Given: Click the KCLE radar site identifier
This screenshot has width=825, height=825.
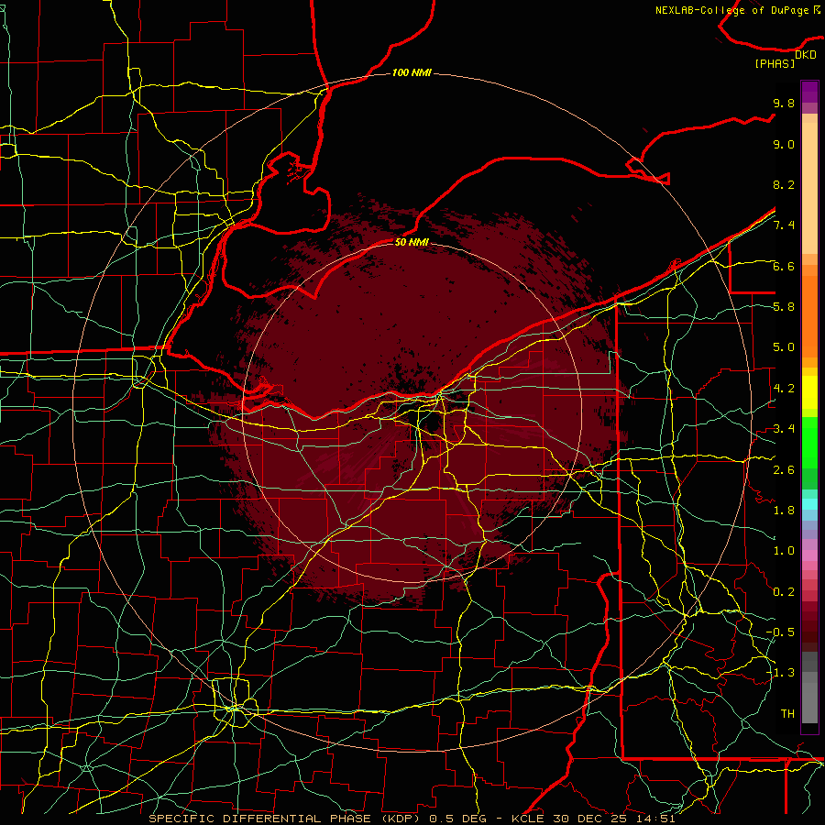Looking at the screenshot, I should pos(528,819).
